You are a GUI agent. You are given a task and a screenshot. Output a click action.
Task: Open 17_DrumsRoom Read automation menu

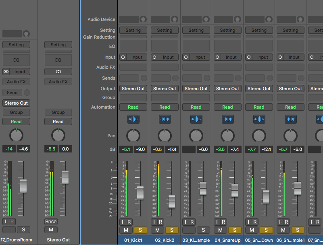(x=16, y=121)
